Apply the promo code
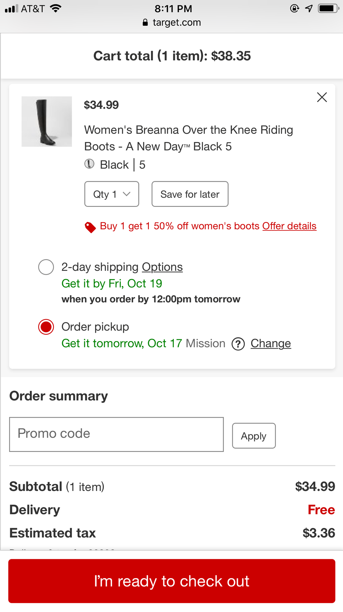Viewport: 343px width, 612px height. coord(254,436)
